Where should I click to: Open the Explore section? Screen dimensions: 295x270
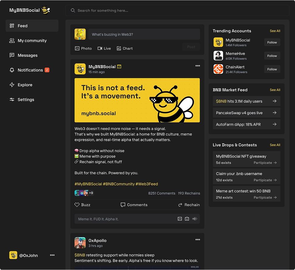pyautogui.click(x=32, y=85)
